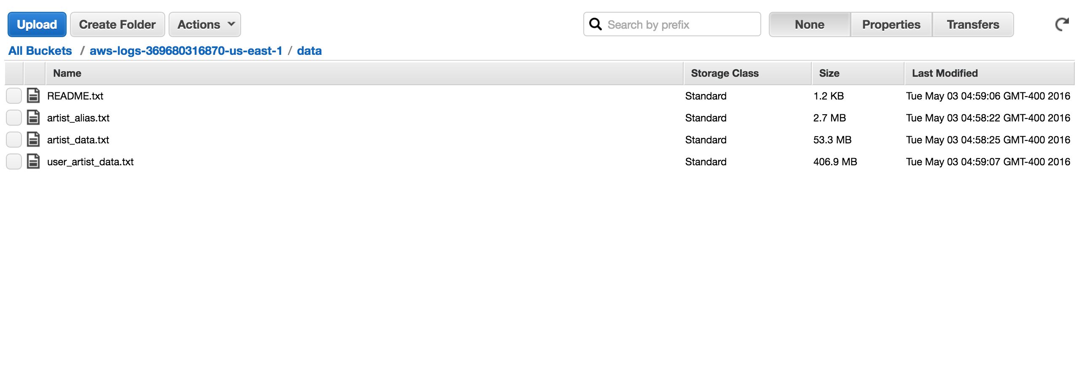Image resolution: width=1079 pixels, height=377 pixels.
Task: Click the user_artist_data.txt file icon
Action: [x=33, y=162]
